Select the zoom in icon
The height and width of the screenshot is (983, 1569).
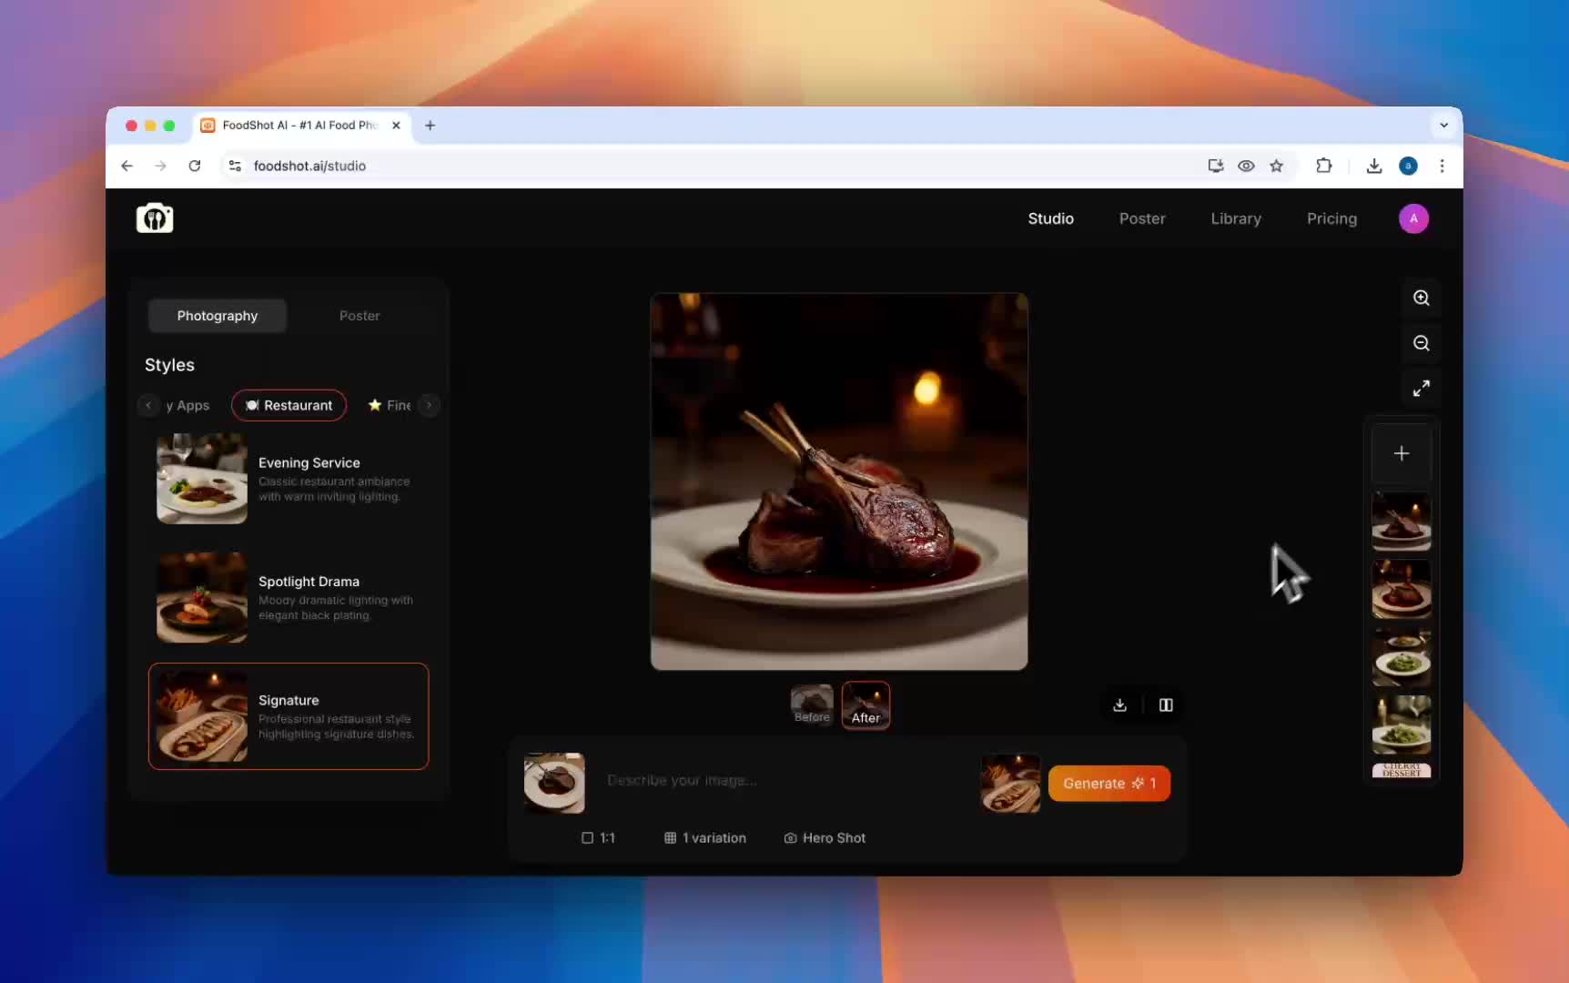[x=1422, y=298]
